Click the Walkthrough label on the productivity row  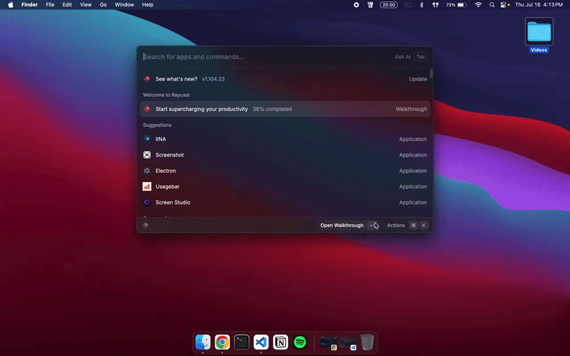[x=411, y=109]
